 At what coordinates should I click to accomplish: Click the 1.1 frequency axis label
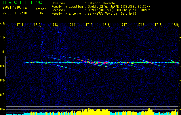(2, 37)
